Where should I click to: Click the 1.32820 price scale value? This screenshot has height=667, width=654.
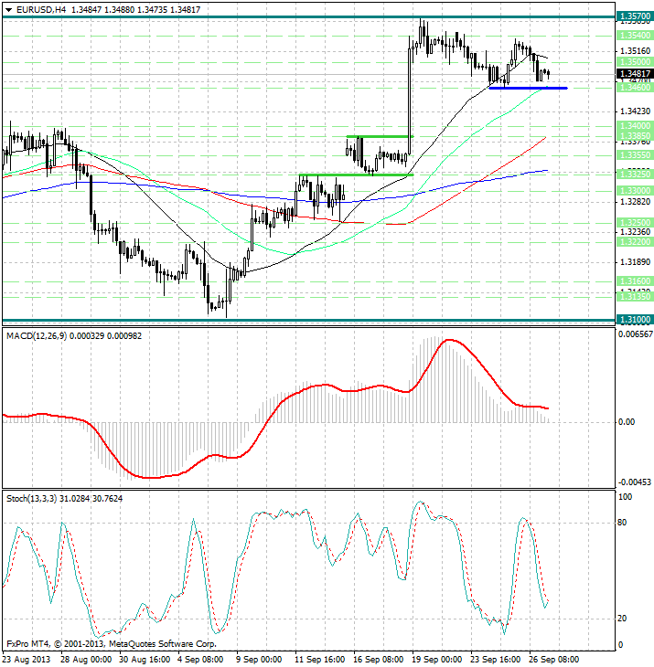[635, 201]
